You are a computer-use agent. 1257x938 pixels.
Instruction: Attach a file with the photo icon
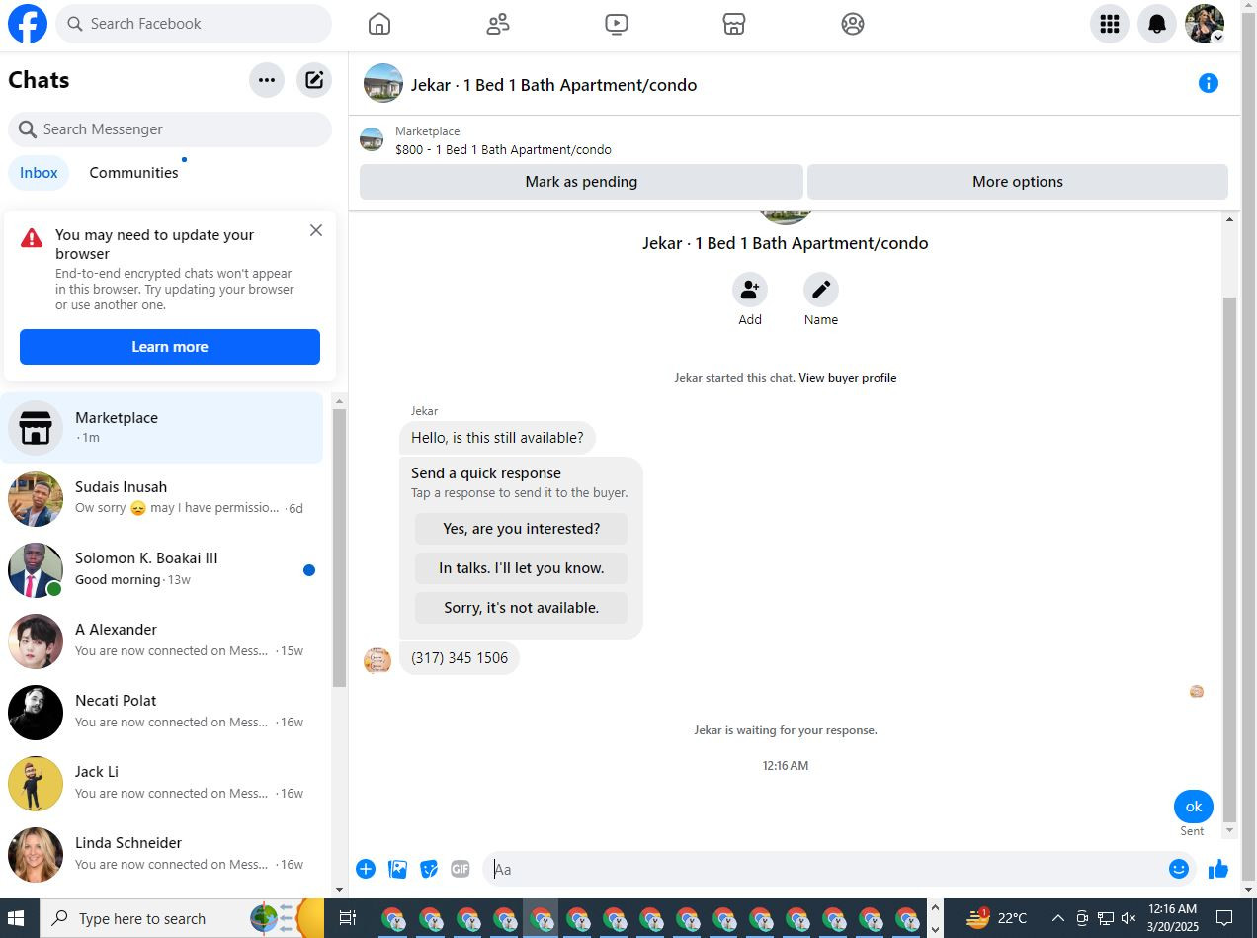(397, 869)
